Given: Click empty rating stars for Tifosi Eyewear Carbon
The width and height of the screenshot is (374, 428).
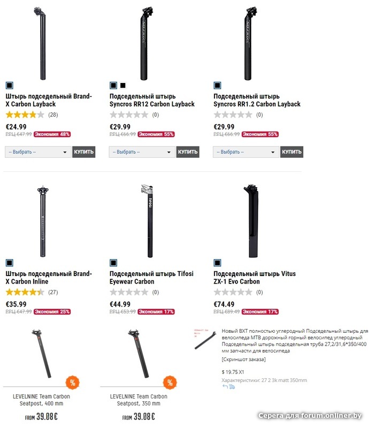Looking at the screenshot, I should click(x=129, y=292).
